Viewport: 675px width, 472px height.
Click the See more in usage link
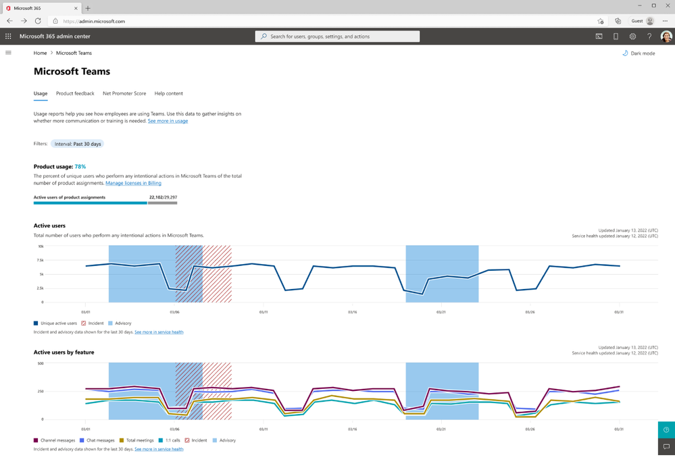click(x=168, y=121)
